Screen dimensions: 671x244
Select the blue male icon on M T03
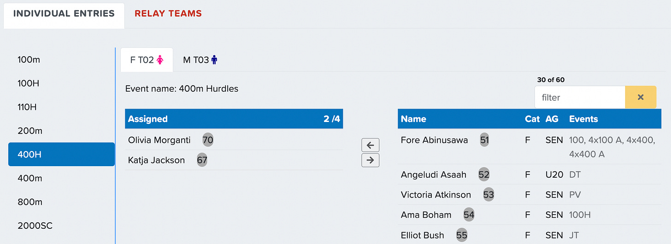pos(214,60)
